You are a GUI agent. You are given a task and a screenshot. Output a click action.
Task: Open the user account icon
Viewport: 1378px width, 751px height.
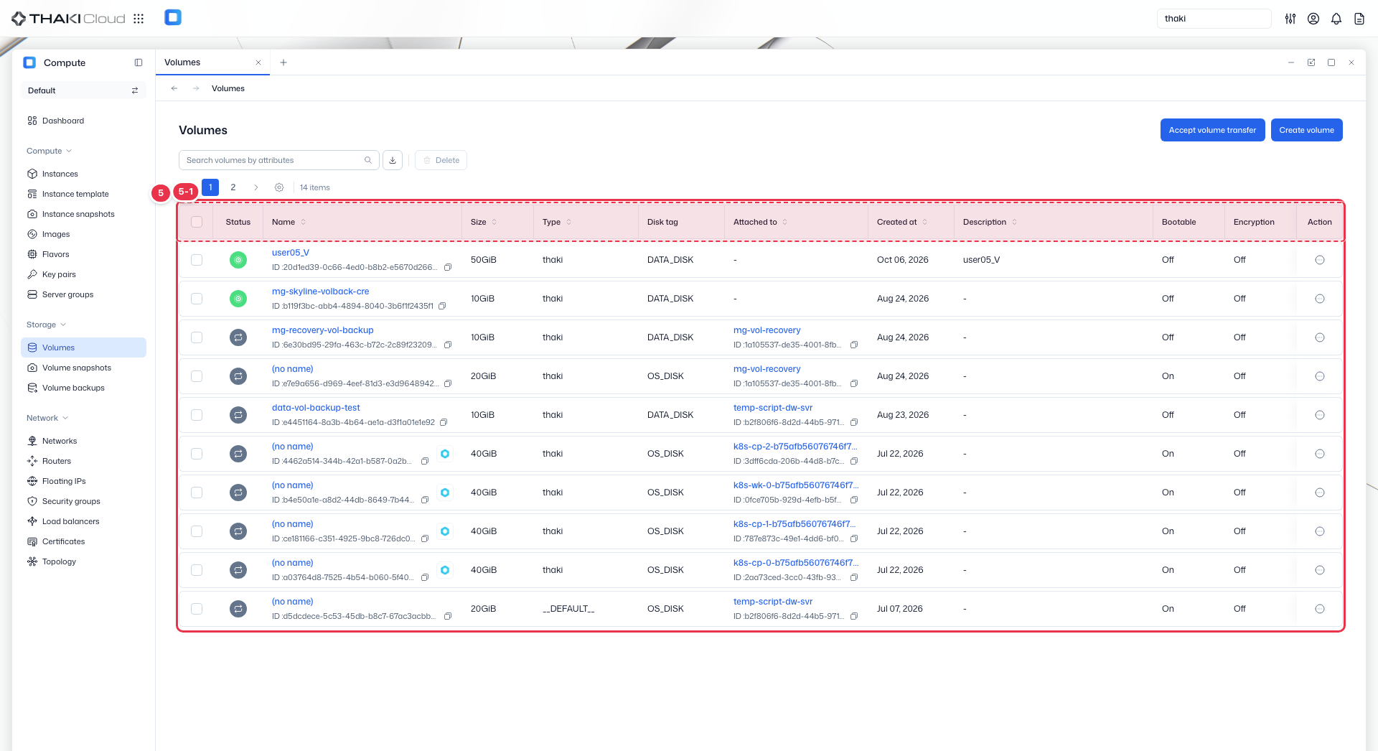coord(1313,19)
